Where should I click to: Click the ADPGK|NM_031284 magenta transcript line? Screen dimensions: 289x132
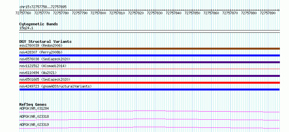pyautogui.click(x=149, y=111)
